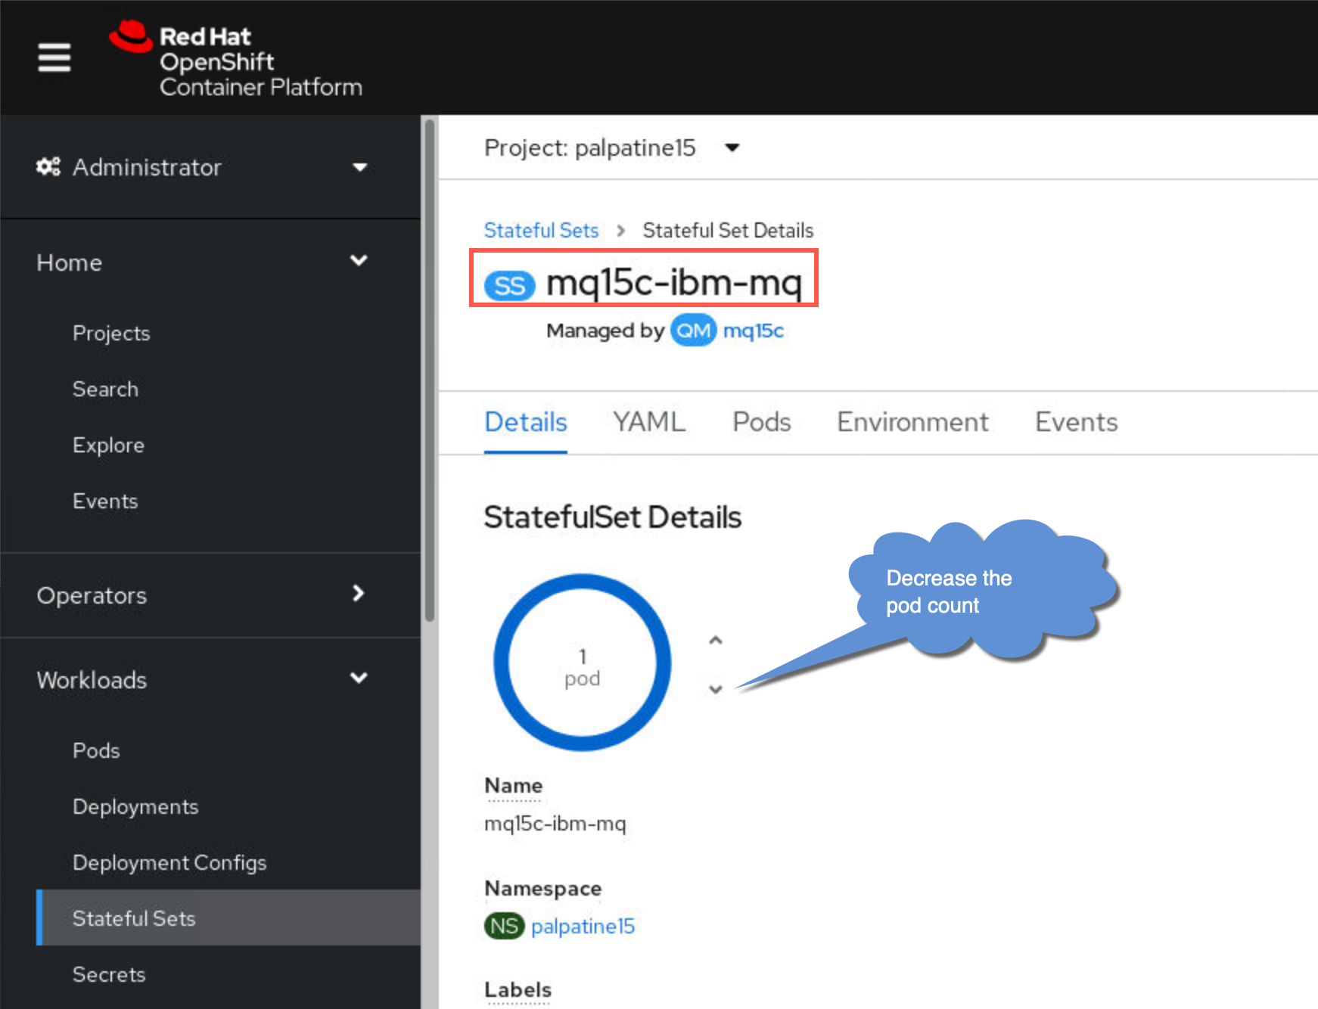
Task: Increase pod count with up arrow
Action: (x=716, y=641)
